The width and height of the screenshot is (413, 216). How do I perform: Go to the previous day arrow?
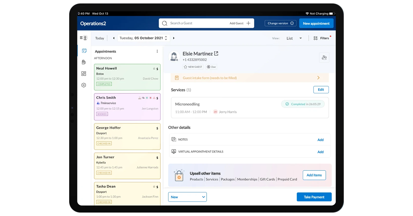click(x=114, y=38)
